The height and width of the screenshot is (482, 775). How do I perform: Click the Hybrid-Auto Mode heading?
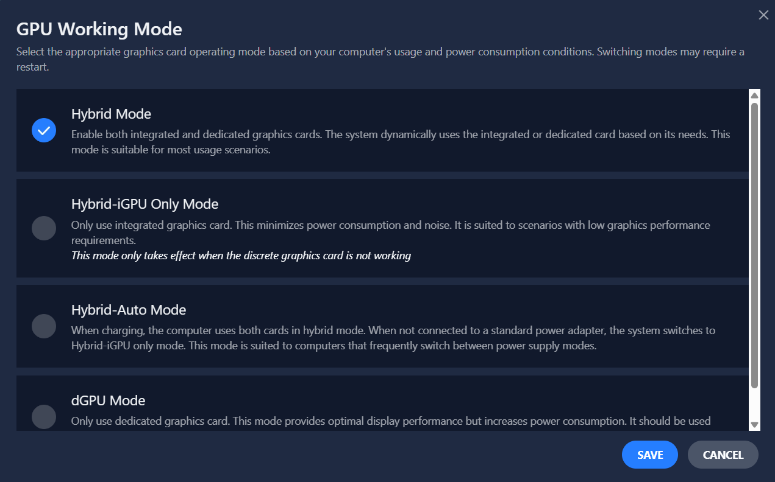(x=128, y=310)
